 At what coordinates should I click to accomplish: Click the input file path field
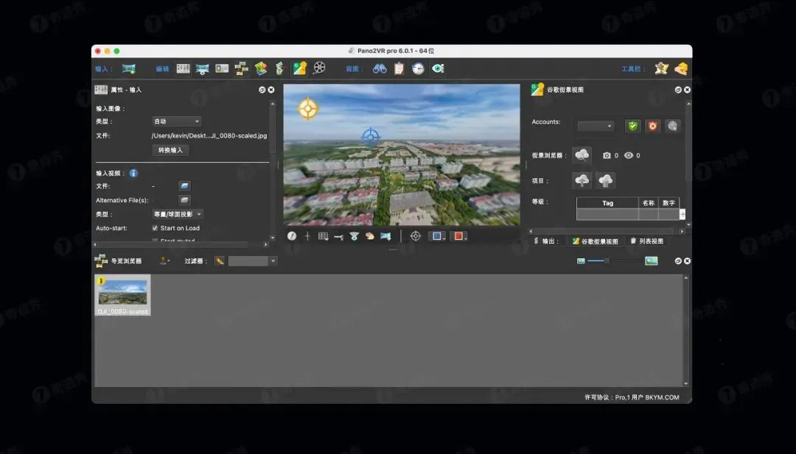[x=209, y=136]
